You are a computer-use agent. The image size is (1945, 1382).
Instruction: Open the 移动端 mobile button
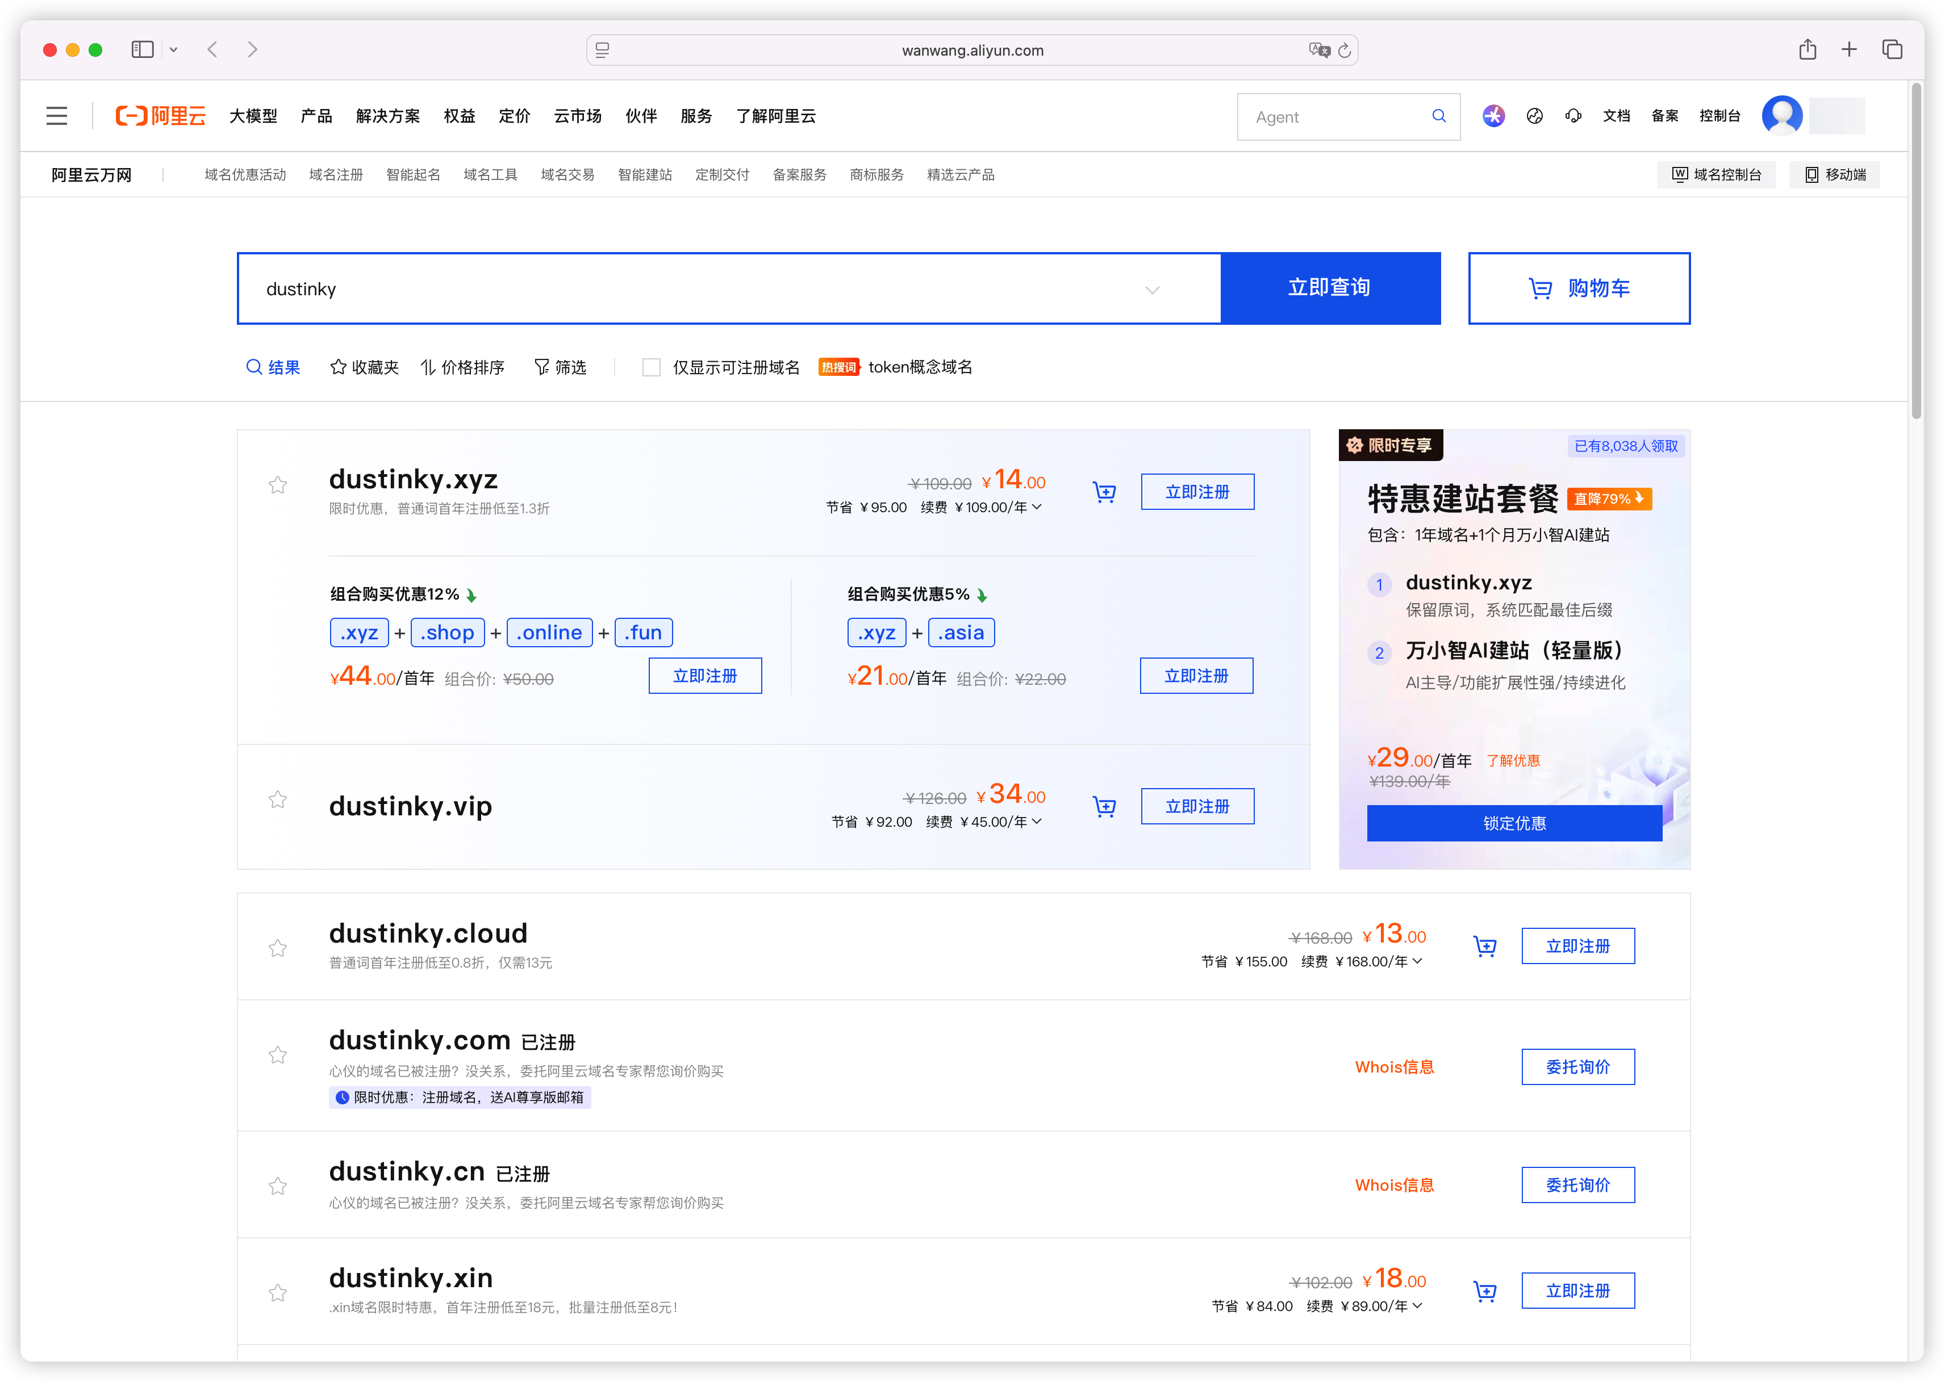pos(1834,174)
